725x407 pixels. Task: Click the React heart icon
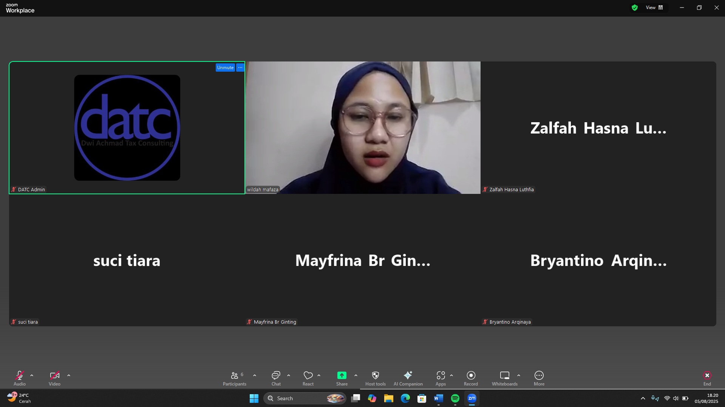[x=308, y=378]
